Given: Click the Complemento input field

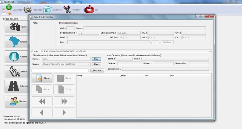Looking at the screenshot, I should click(166, 69).
